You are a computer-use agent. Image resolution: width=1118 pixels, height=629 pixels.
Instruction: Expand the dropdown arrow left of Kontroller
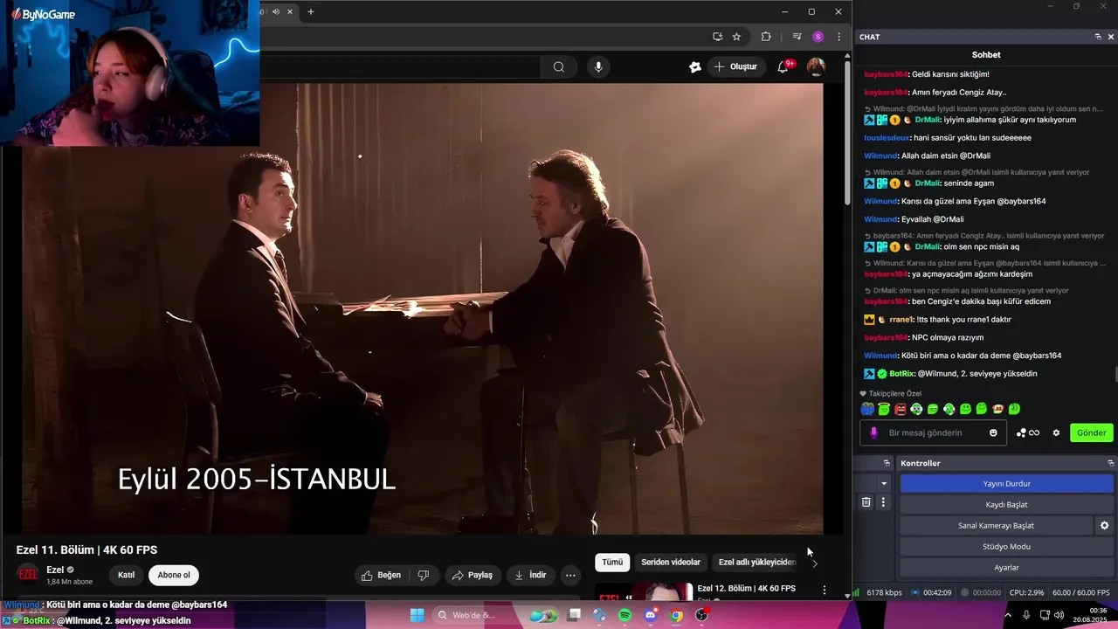pyautogui.click(x=884, y=484)
